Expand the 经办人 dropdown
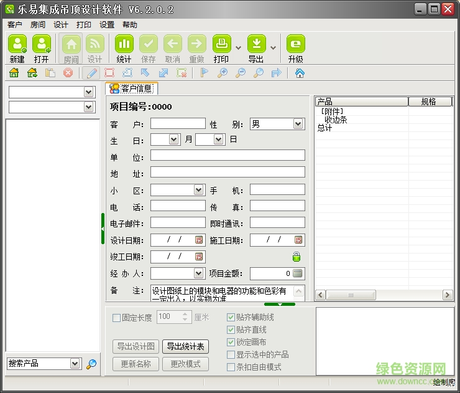This screenshot has height=393, width=460. pos(199,273)
